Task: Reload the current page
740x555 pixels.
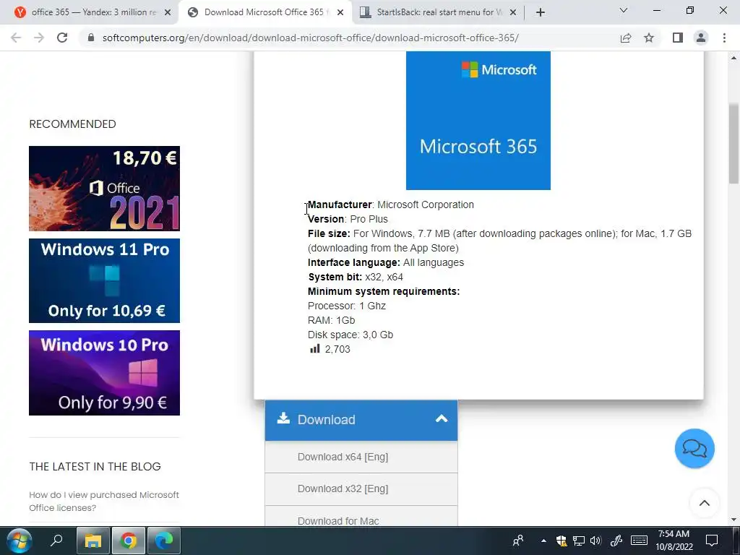Action: [x=62, y=38]
